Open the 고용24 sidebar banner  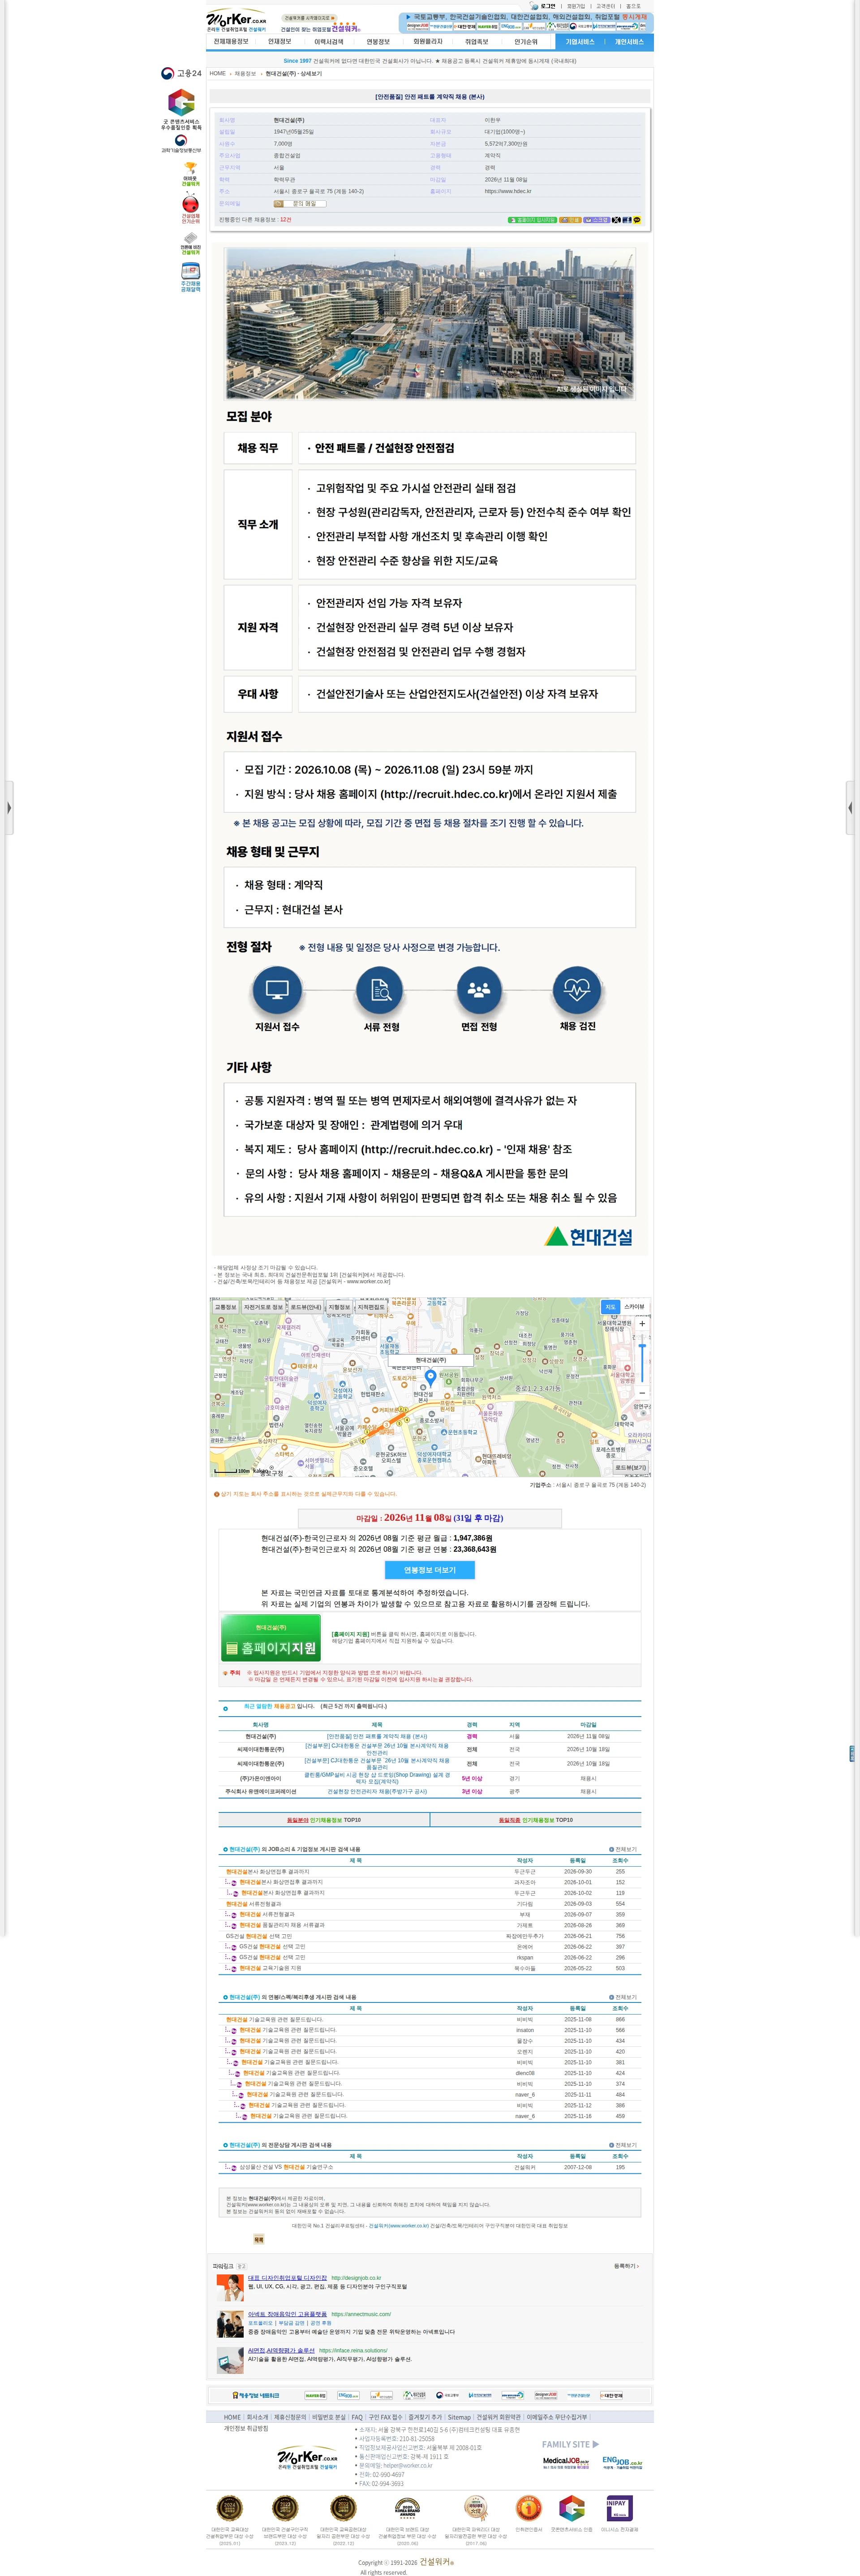(x=181, y=73)
